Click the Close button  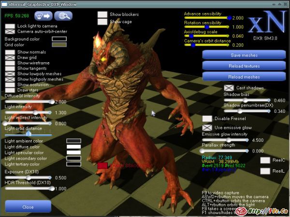tap(28, 206)
